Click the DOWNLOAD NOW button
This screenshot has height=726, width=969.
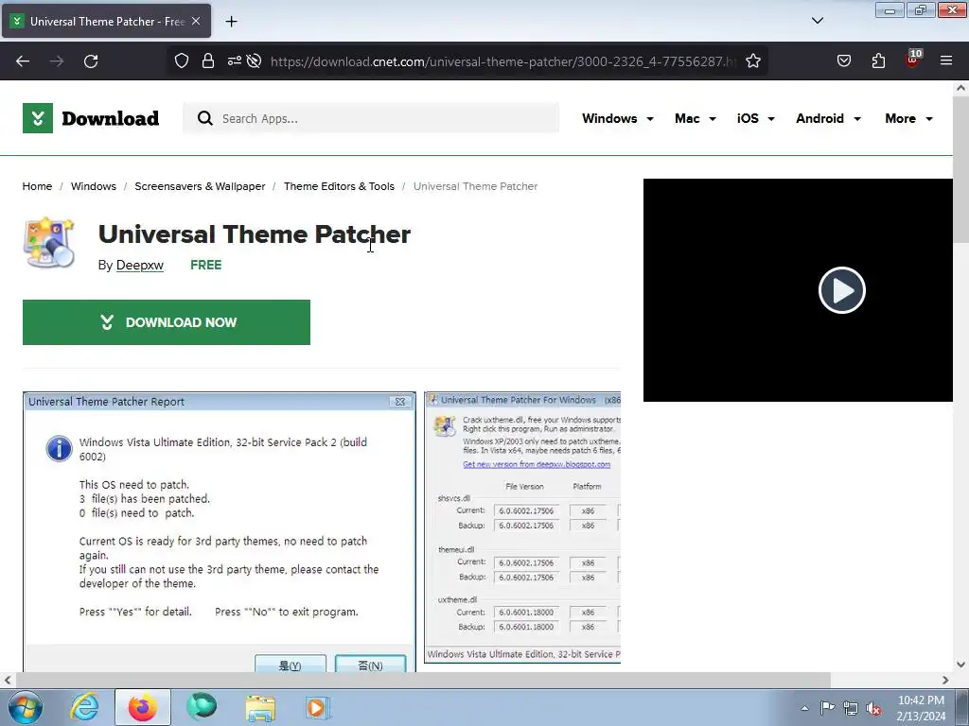[x=167, y=322]
